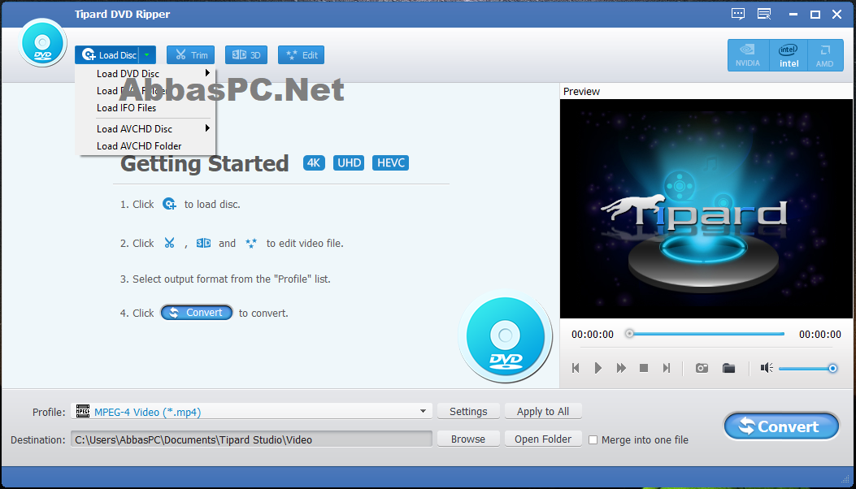
Task: Click the Destination path field
Action: (x=251, y=439)
